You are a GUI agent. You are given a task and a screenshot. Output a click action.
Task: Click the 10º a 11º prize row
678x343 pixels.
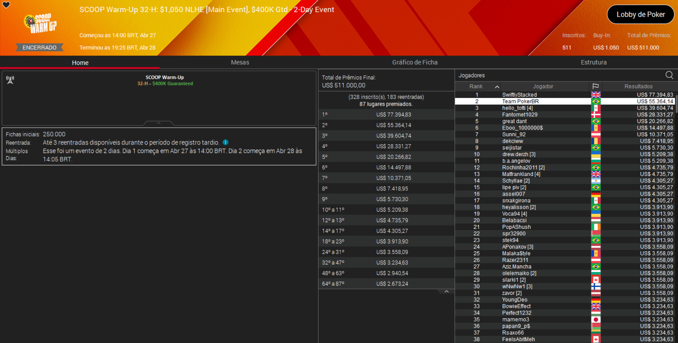pos(386,210)
